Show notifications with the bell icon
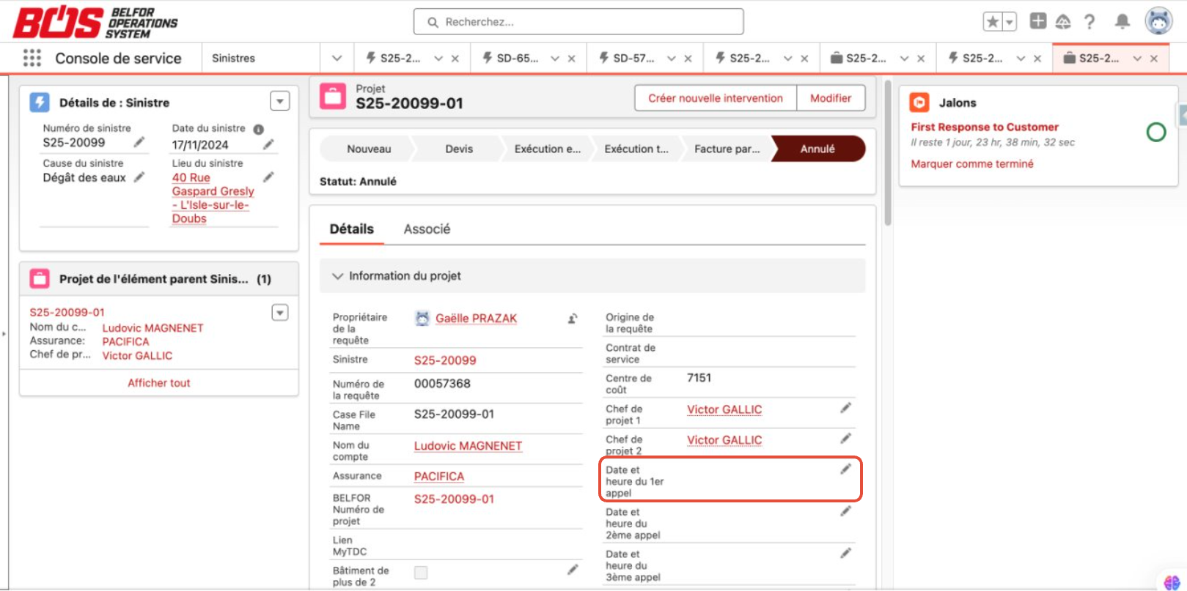Viewport: 1187px width, 591px height. point(1122,22)
